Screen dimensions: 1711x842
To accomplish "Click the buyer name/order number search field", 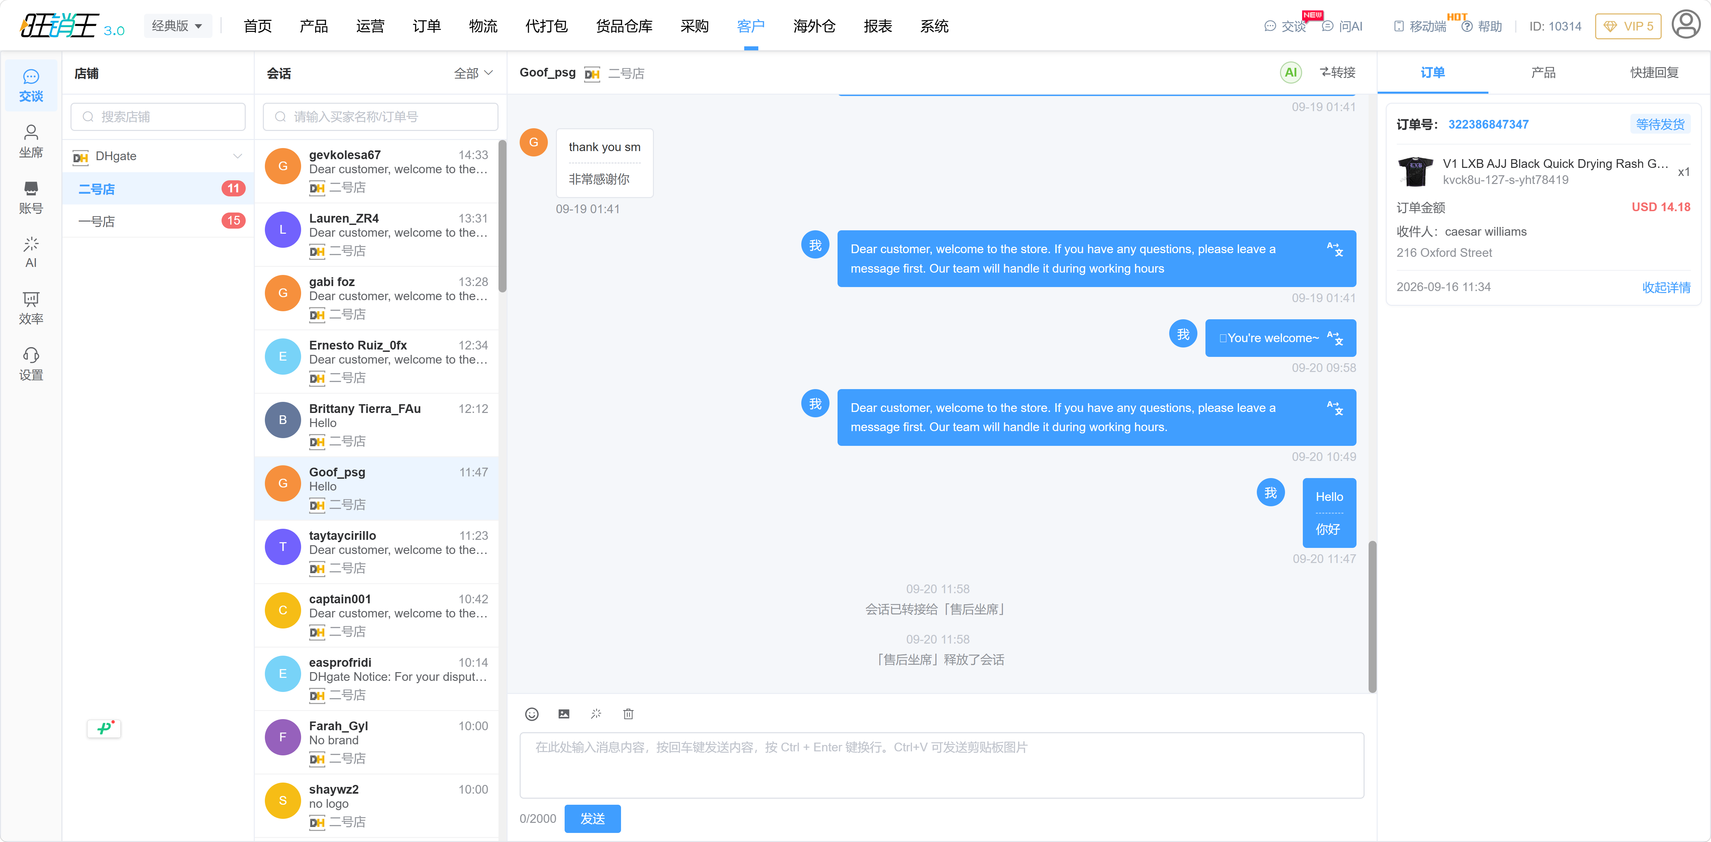I will pyautogui.click(x=381, y=117).
